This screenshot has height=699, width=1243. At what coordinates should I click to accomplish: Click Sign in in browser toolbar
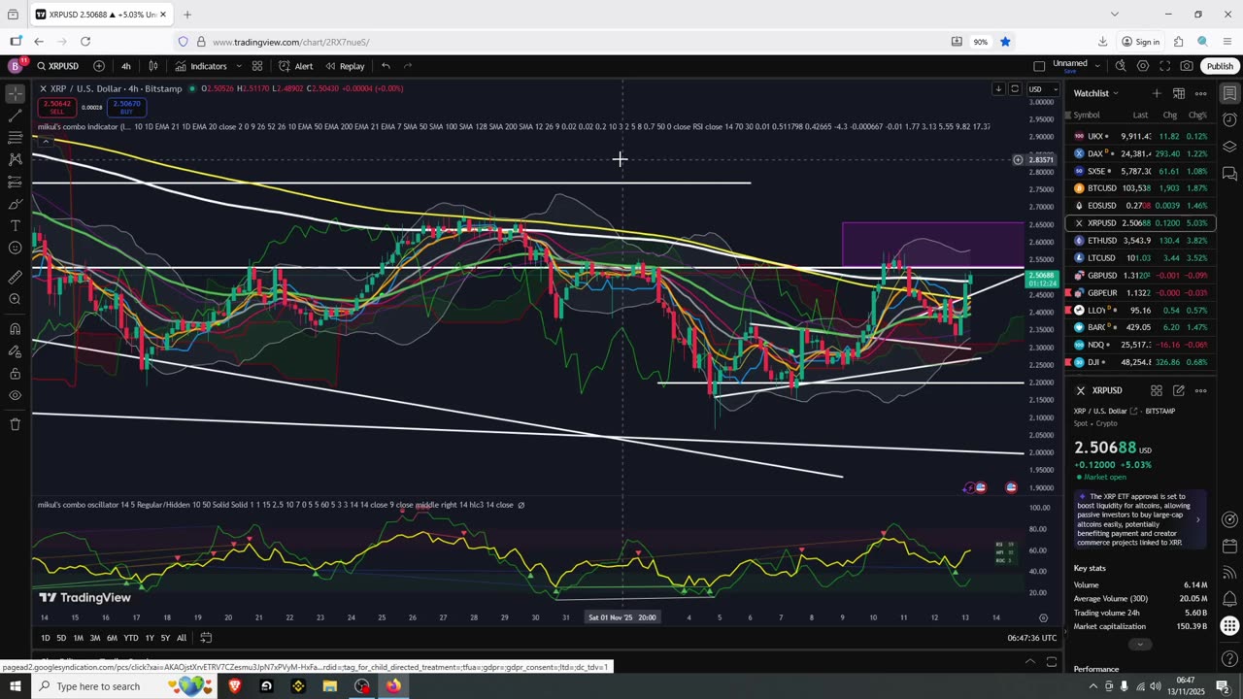[1140, 42]
